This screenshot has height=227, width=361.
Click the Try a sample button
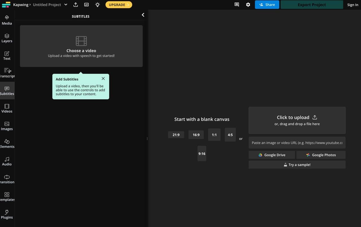coord(297,165)
